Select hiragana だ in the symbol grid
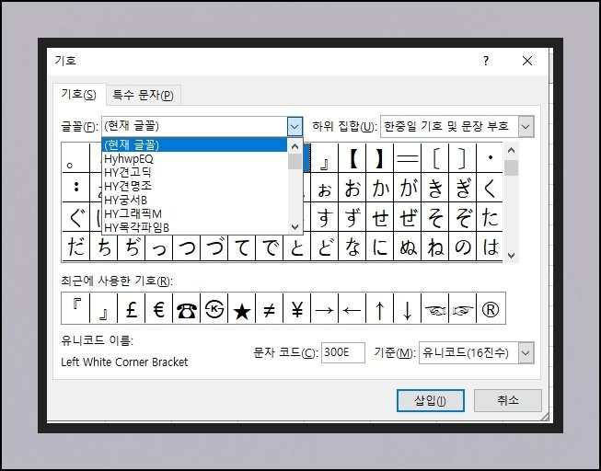Screen dimensions: 601x471 coord(75,247)
